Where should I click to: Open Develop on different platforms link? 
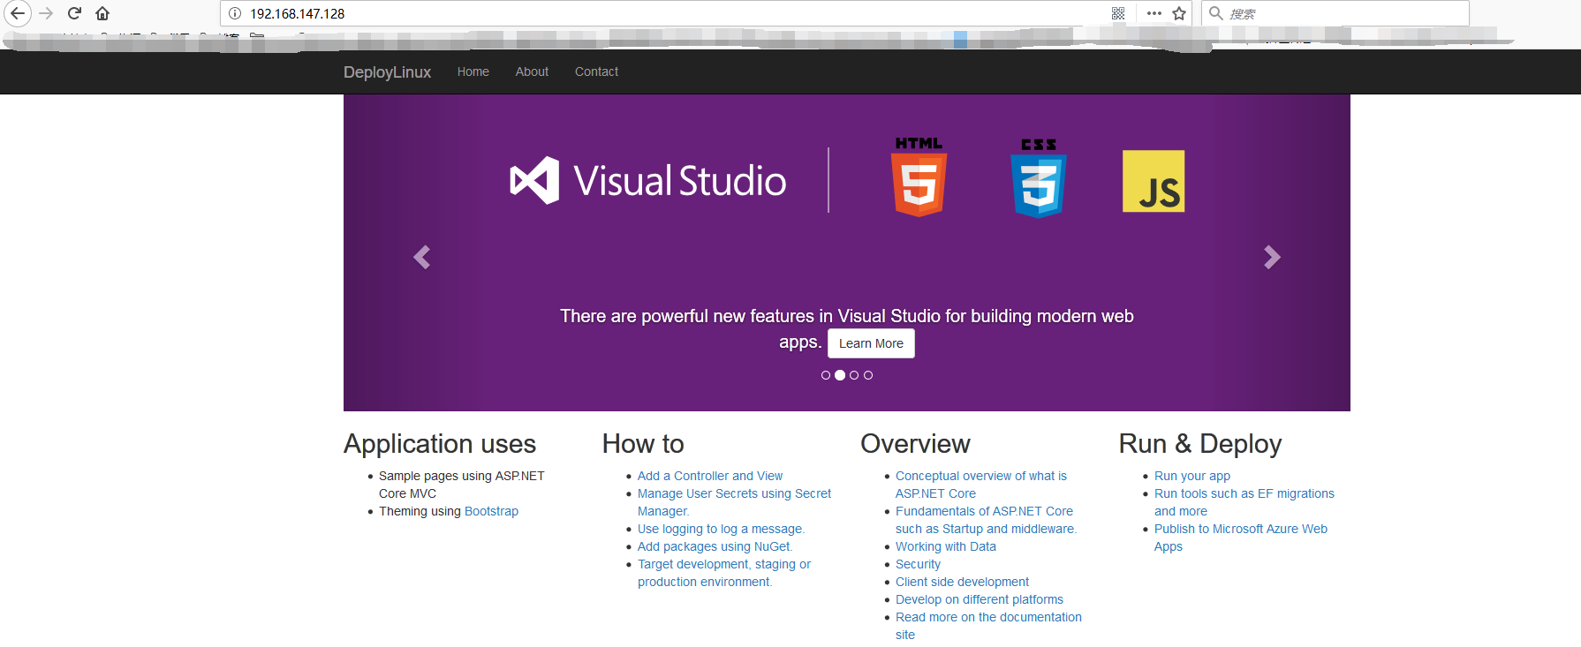click(x=980, y=599)
